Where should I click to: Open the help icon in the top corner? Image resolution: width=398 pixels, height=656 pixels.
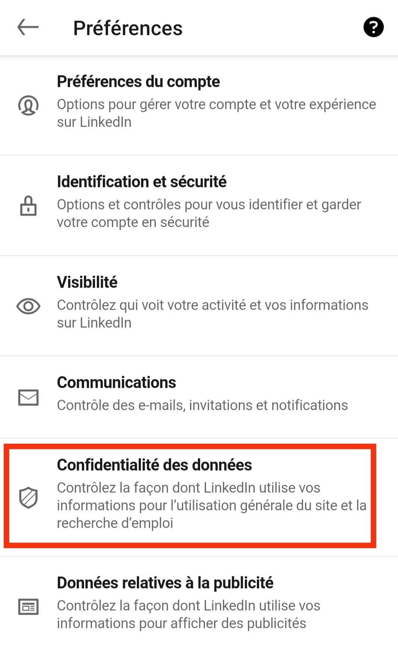click(374, 27)
